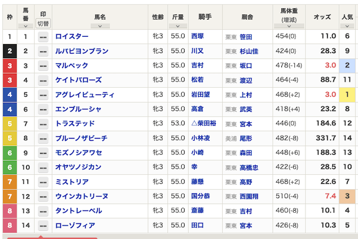This screenshot has width=358, height=239.
Task: Toggle the mark selector for ルパビヨンブラン
Action: tap(43, 51)
